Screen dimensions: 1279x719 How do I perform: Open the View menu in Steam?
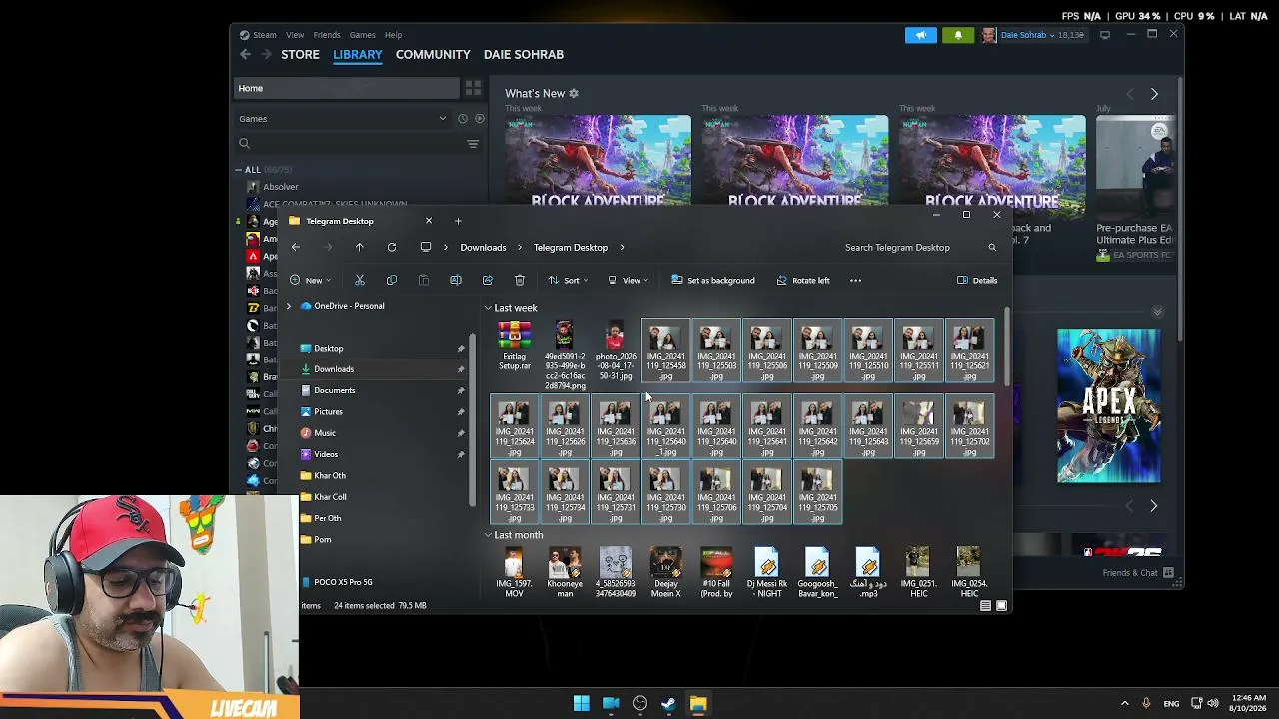pyautogui.click(x=295, y=35)
